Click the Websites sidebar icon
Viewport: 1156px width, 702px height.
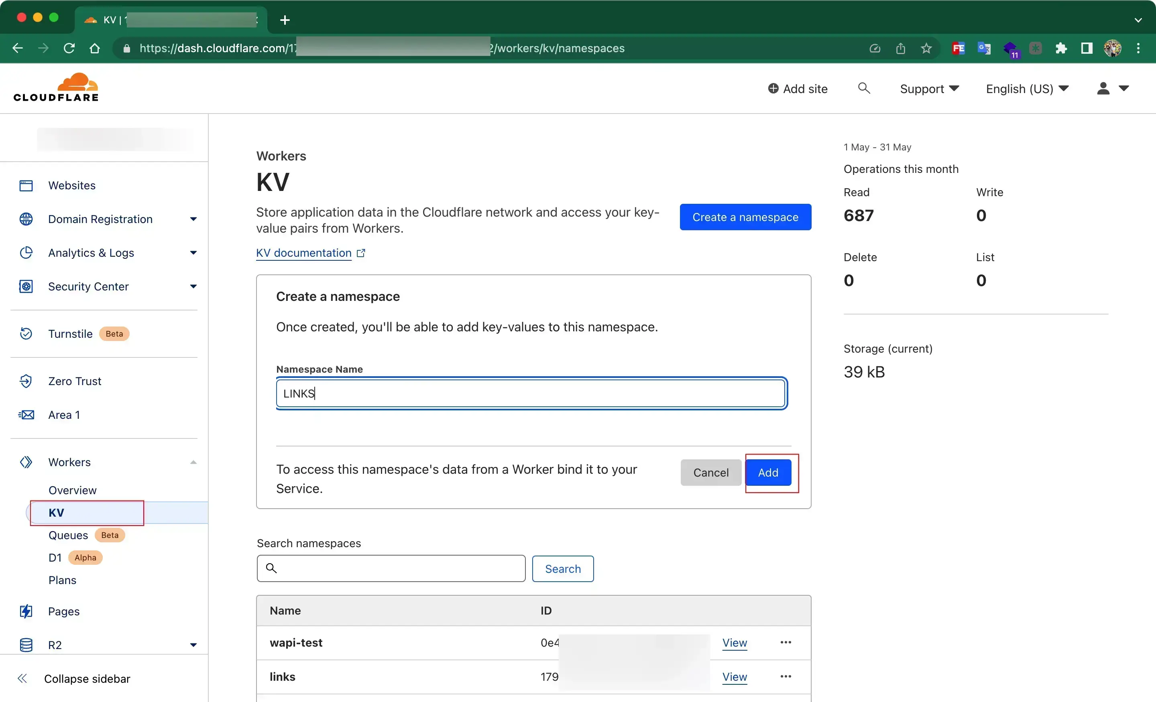click(26, 185)
